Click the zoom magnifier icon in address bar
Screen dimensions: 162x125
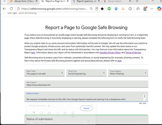coord(91,9)
